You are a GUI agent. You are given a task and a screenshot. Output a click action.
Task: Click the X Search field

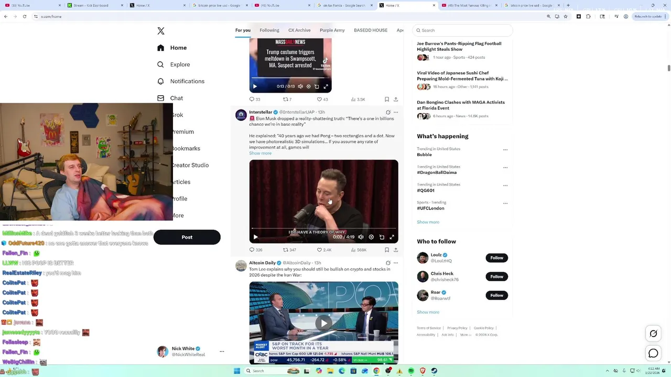tap(462, 30)
